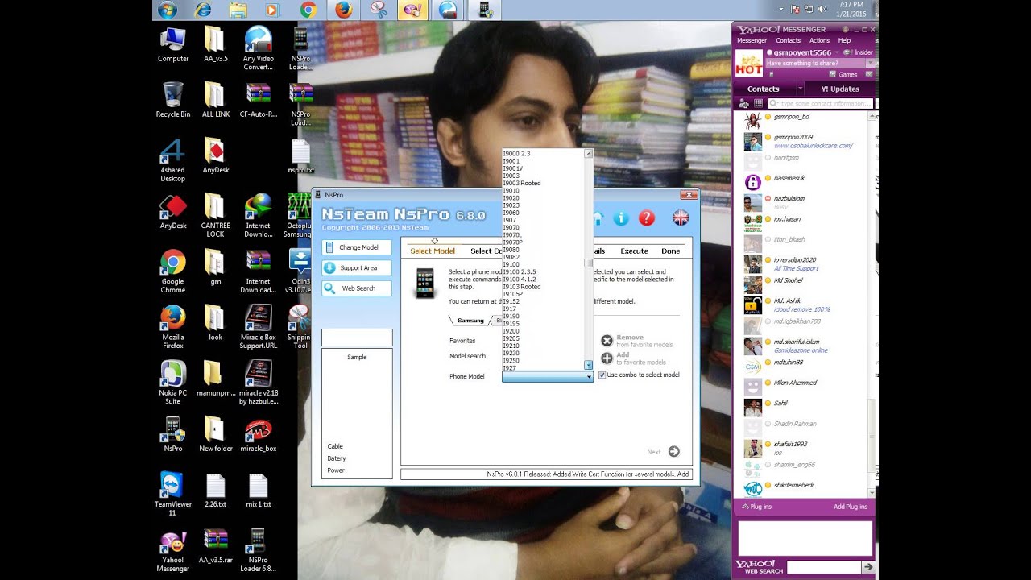Click the Add to favorite models icon
The image size is (1031, 580).
click(607, 358)
